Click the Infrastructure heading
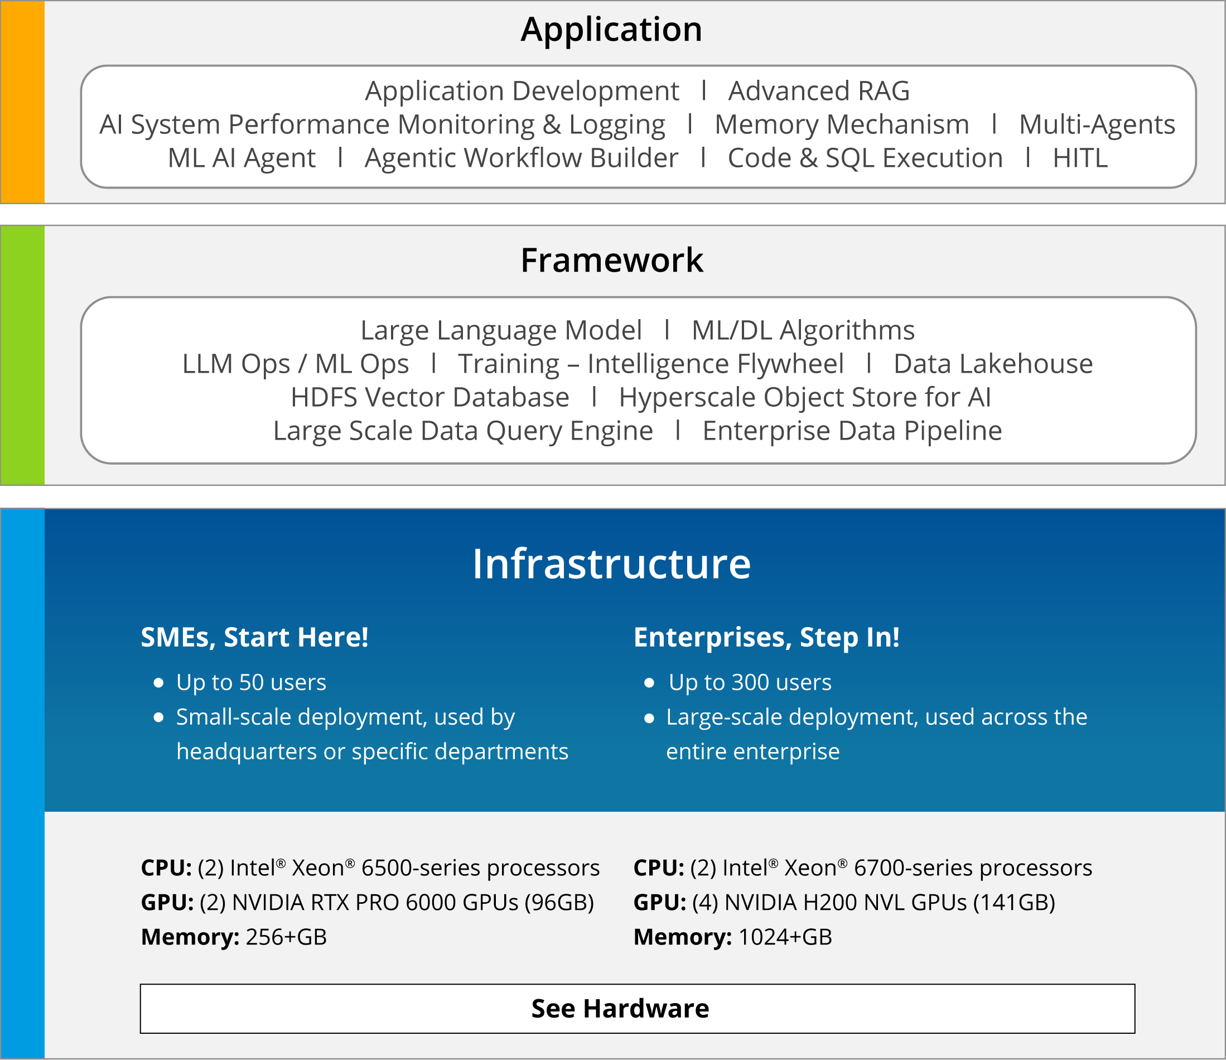Image resolution: width=1226 pixels, height=1060 pixels. 611,563
